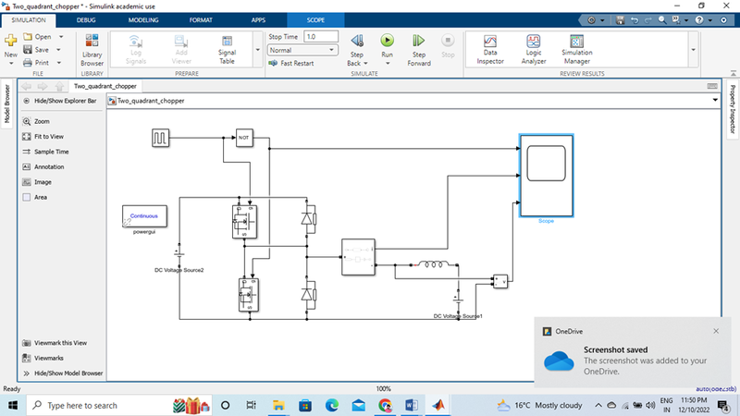Run the simulation
This screenshot has width=740, height=416.
click(387, 42)
